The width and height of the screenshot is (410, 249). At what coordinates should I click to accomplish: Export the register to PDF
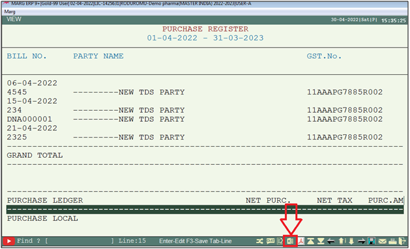pos(301,241)
